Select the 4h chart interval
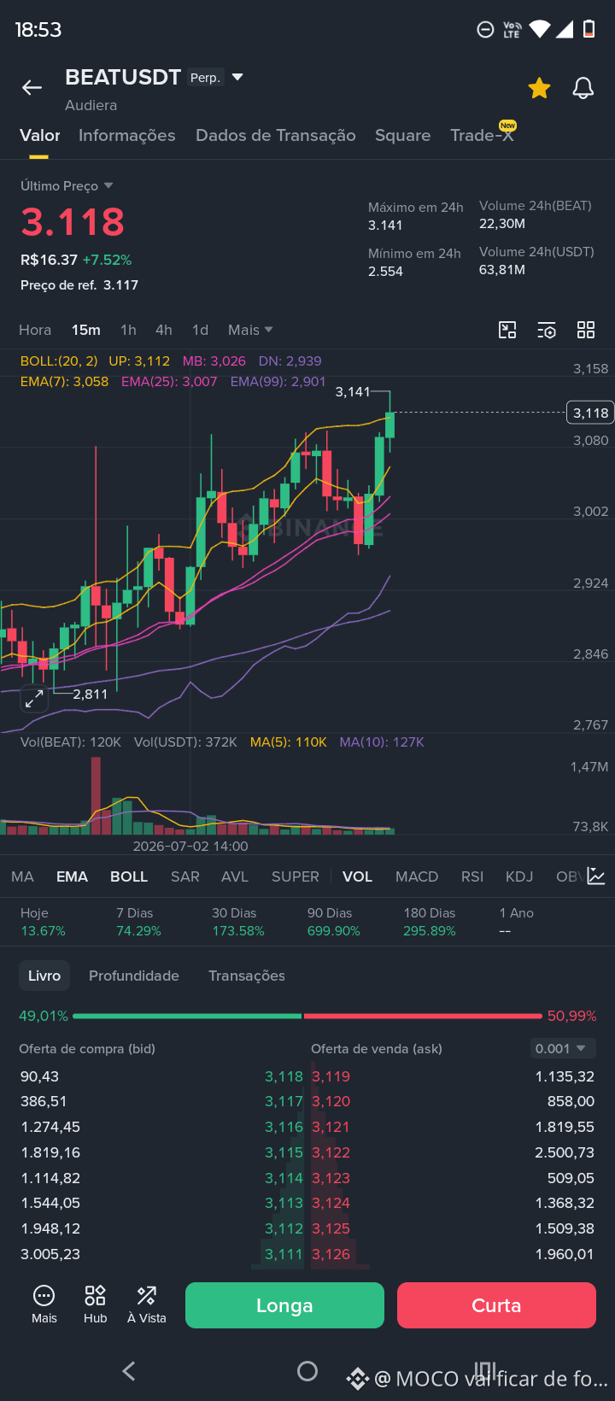 (164, 330)
